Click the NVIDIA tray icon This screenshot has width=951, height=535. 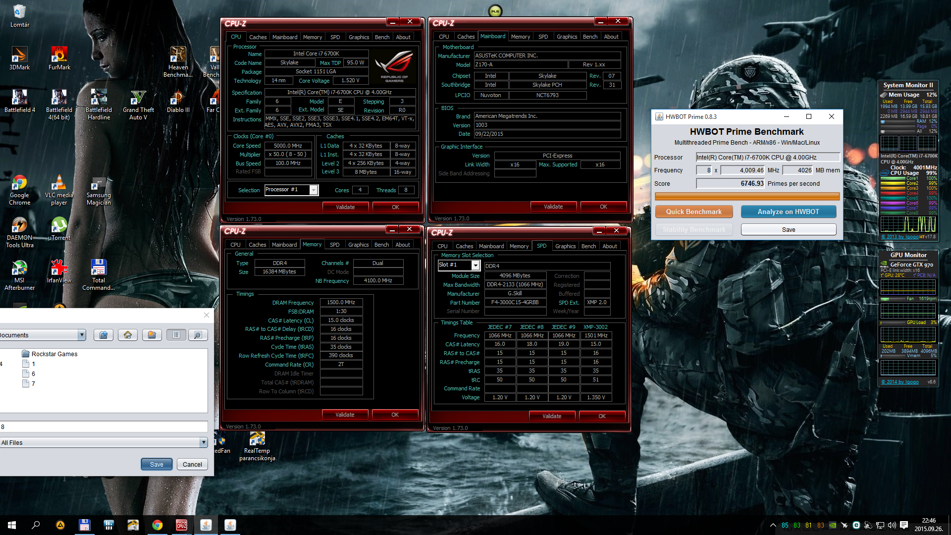tap(833, 525)
